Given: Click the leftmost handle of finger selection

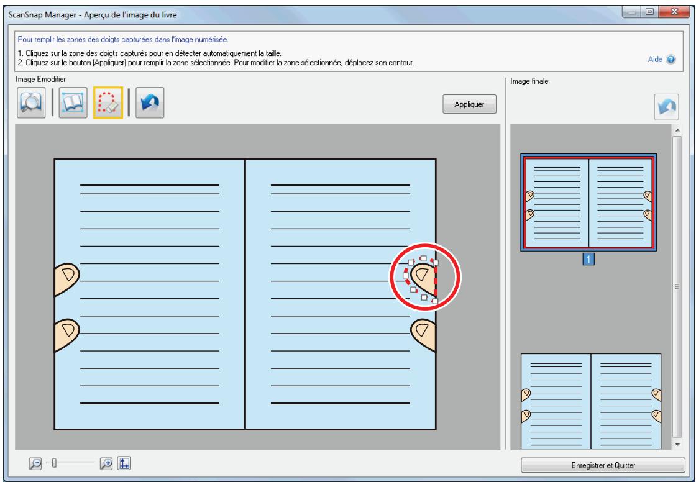Looking at the screenshot, I should pyautogui.click(x=405, y=276).
